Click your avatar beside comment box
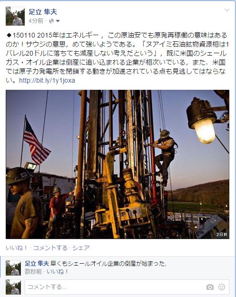 [13, 287]
